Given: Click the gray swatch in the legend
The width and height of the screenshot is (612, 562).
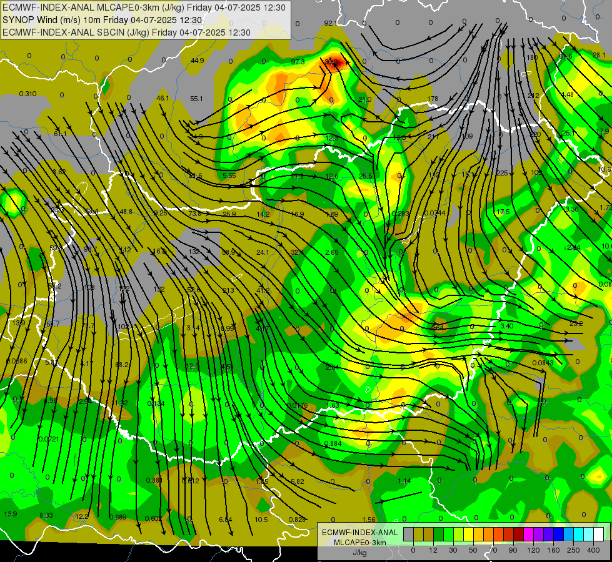Looking at the screenshot, I should point(409,535).
